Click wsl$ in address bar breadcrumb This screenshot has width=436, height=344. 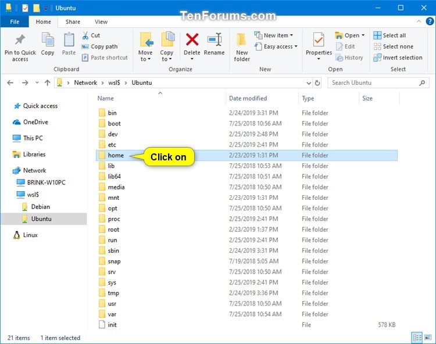(x=114, y=83)
